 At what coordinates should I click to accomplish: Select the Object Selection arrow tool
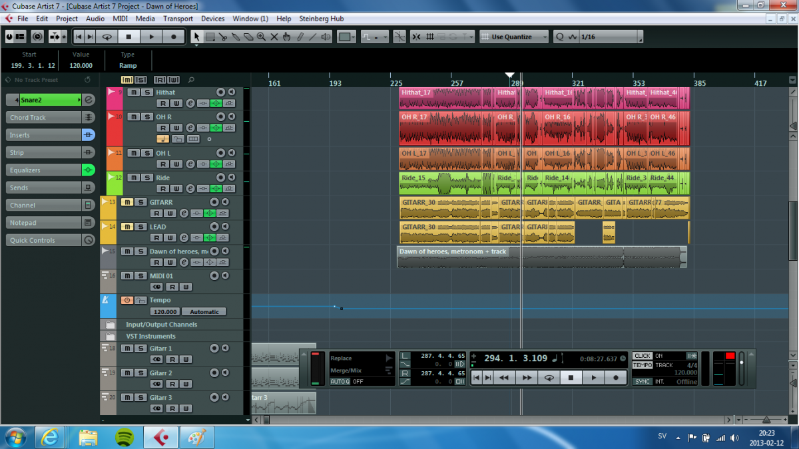(196, 37)
